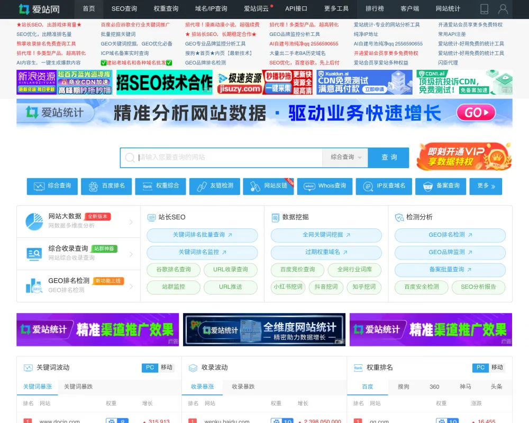Go to the 首页 navigation item
This screenshot has height=423, width=529.
click(89, 9)
